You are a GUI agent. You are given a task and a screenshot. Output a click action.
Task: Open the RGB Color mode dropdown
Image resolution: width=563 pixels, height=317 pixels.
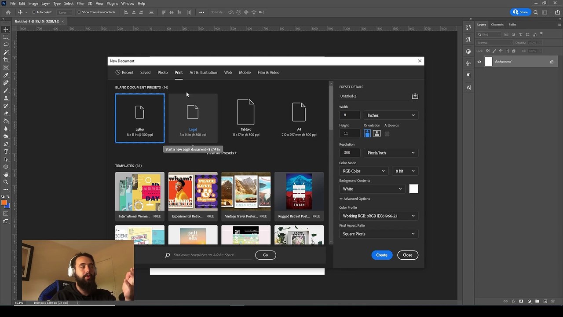click(363, 171)
